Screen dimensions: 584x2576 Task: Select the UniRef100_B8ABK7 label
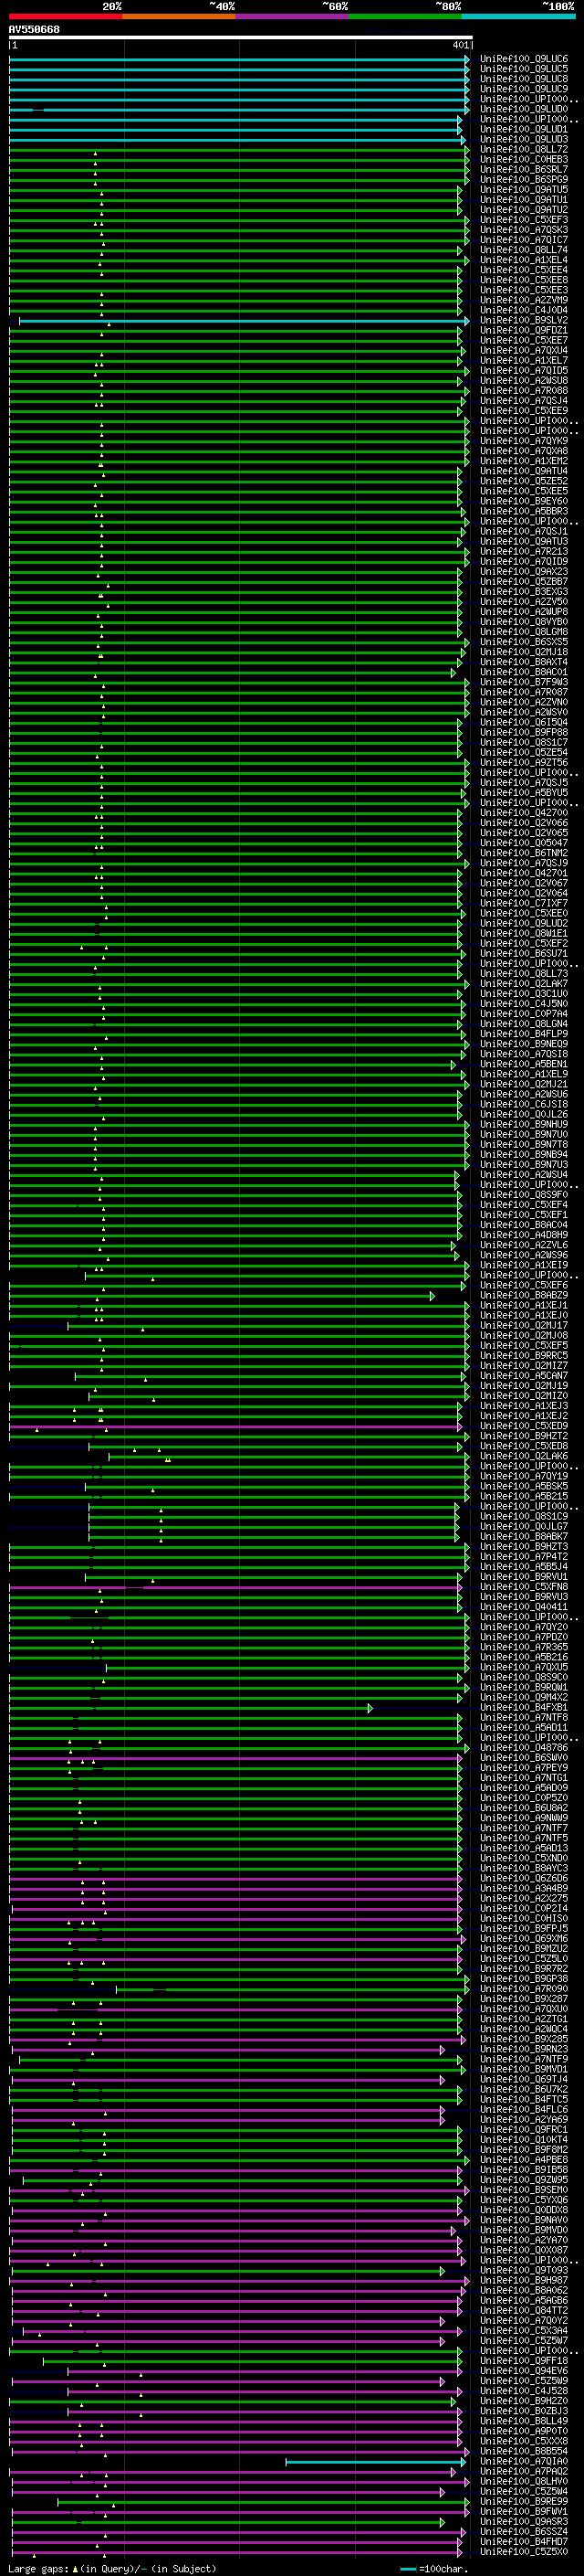pos(524,1536)
